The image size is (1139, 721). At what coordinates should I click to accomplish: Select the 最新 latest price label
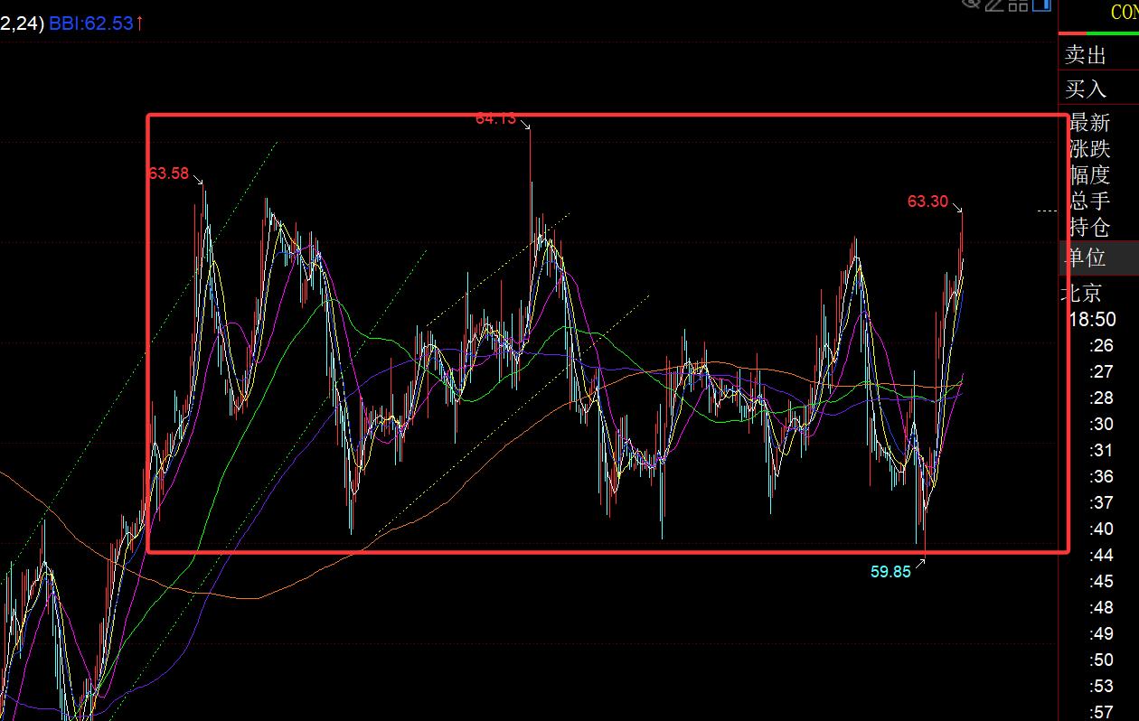coord(1089,123)
